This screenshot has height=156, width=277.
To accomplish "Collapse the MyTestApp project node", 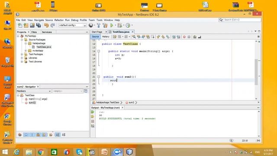I will tap(18, 36).
